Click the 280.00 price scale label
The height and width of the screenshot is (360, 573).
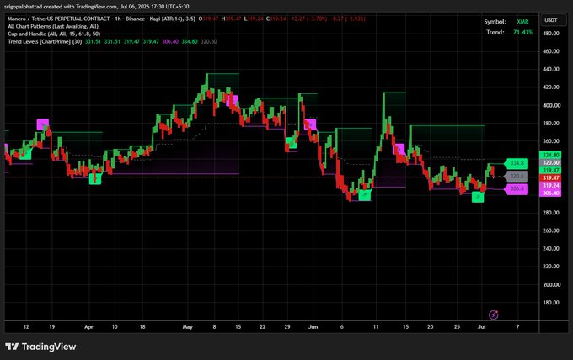coord(551,213)
